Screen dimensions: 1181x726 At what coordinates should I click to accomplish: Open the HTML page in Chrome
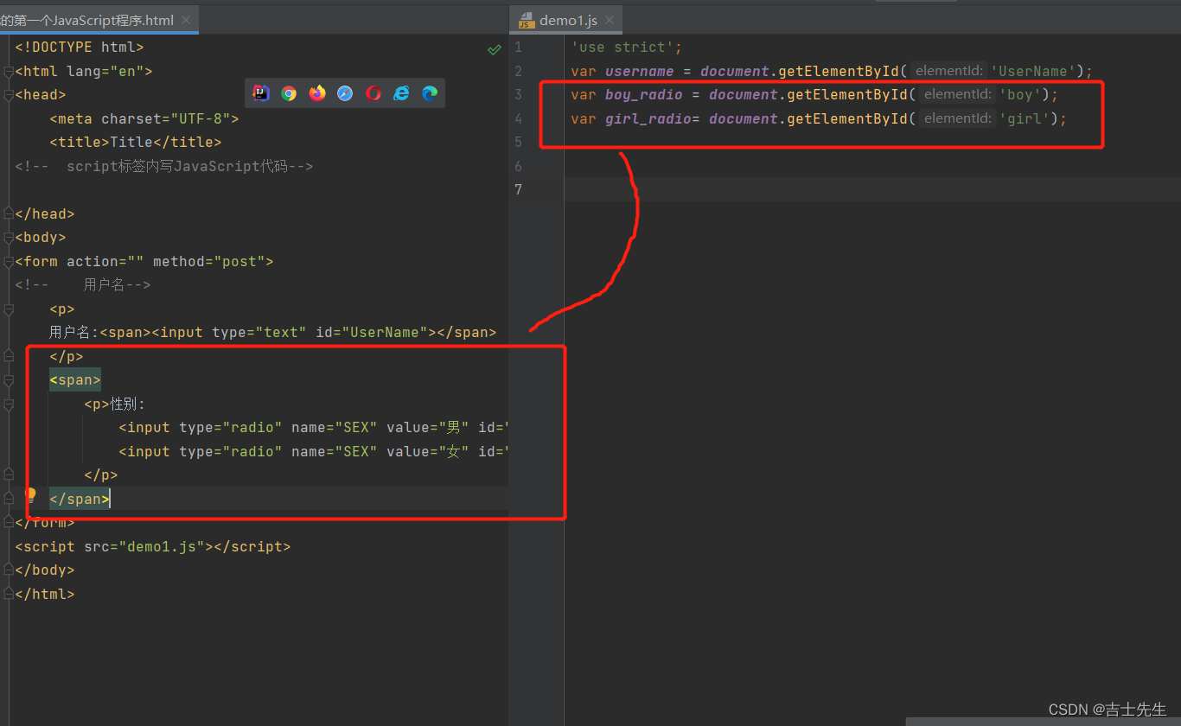coord(289,93)
